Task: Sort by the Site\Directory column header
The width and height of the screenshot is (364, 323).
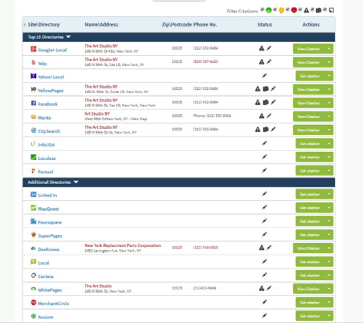Action: pos(44,25)
